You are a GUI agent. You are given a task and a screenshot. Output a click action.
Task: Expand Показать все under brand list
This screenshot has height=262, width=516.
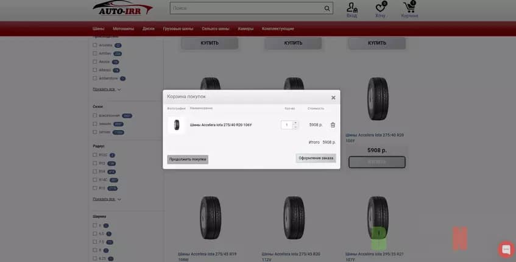(107, 89)
